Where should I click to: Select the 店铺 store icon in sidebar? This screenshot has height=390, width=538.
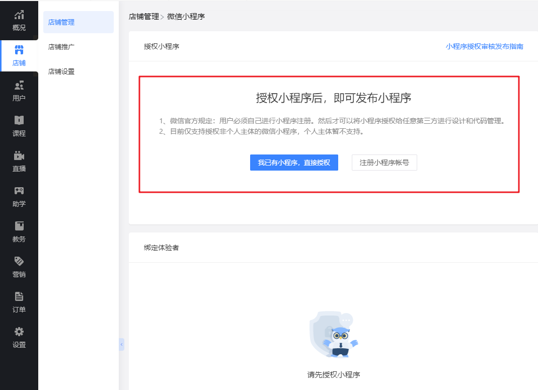[x=19, y=50]
